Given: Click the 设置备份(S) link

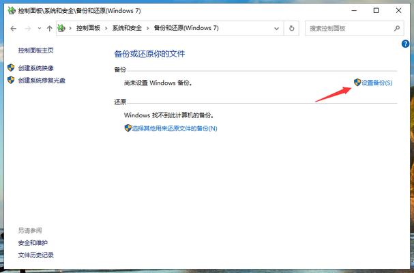Looking at the screenshot, I should pos(376,83).
